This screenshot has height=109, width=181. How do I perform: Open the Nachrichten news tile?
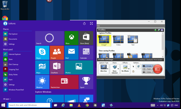tap(64, 82)
